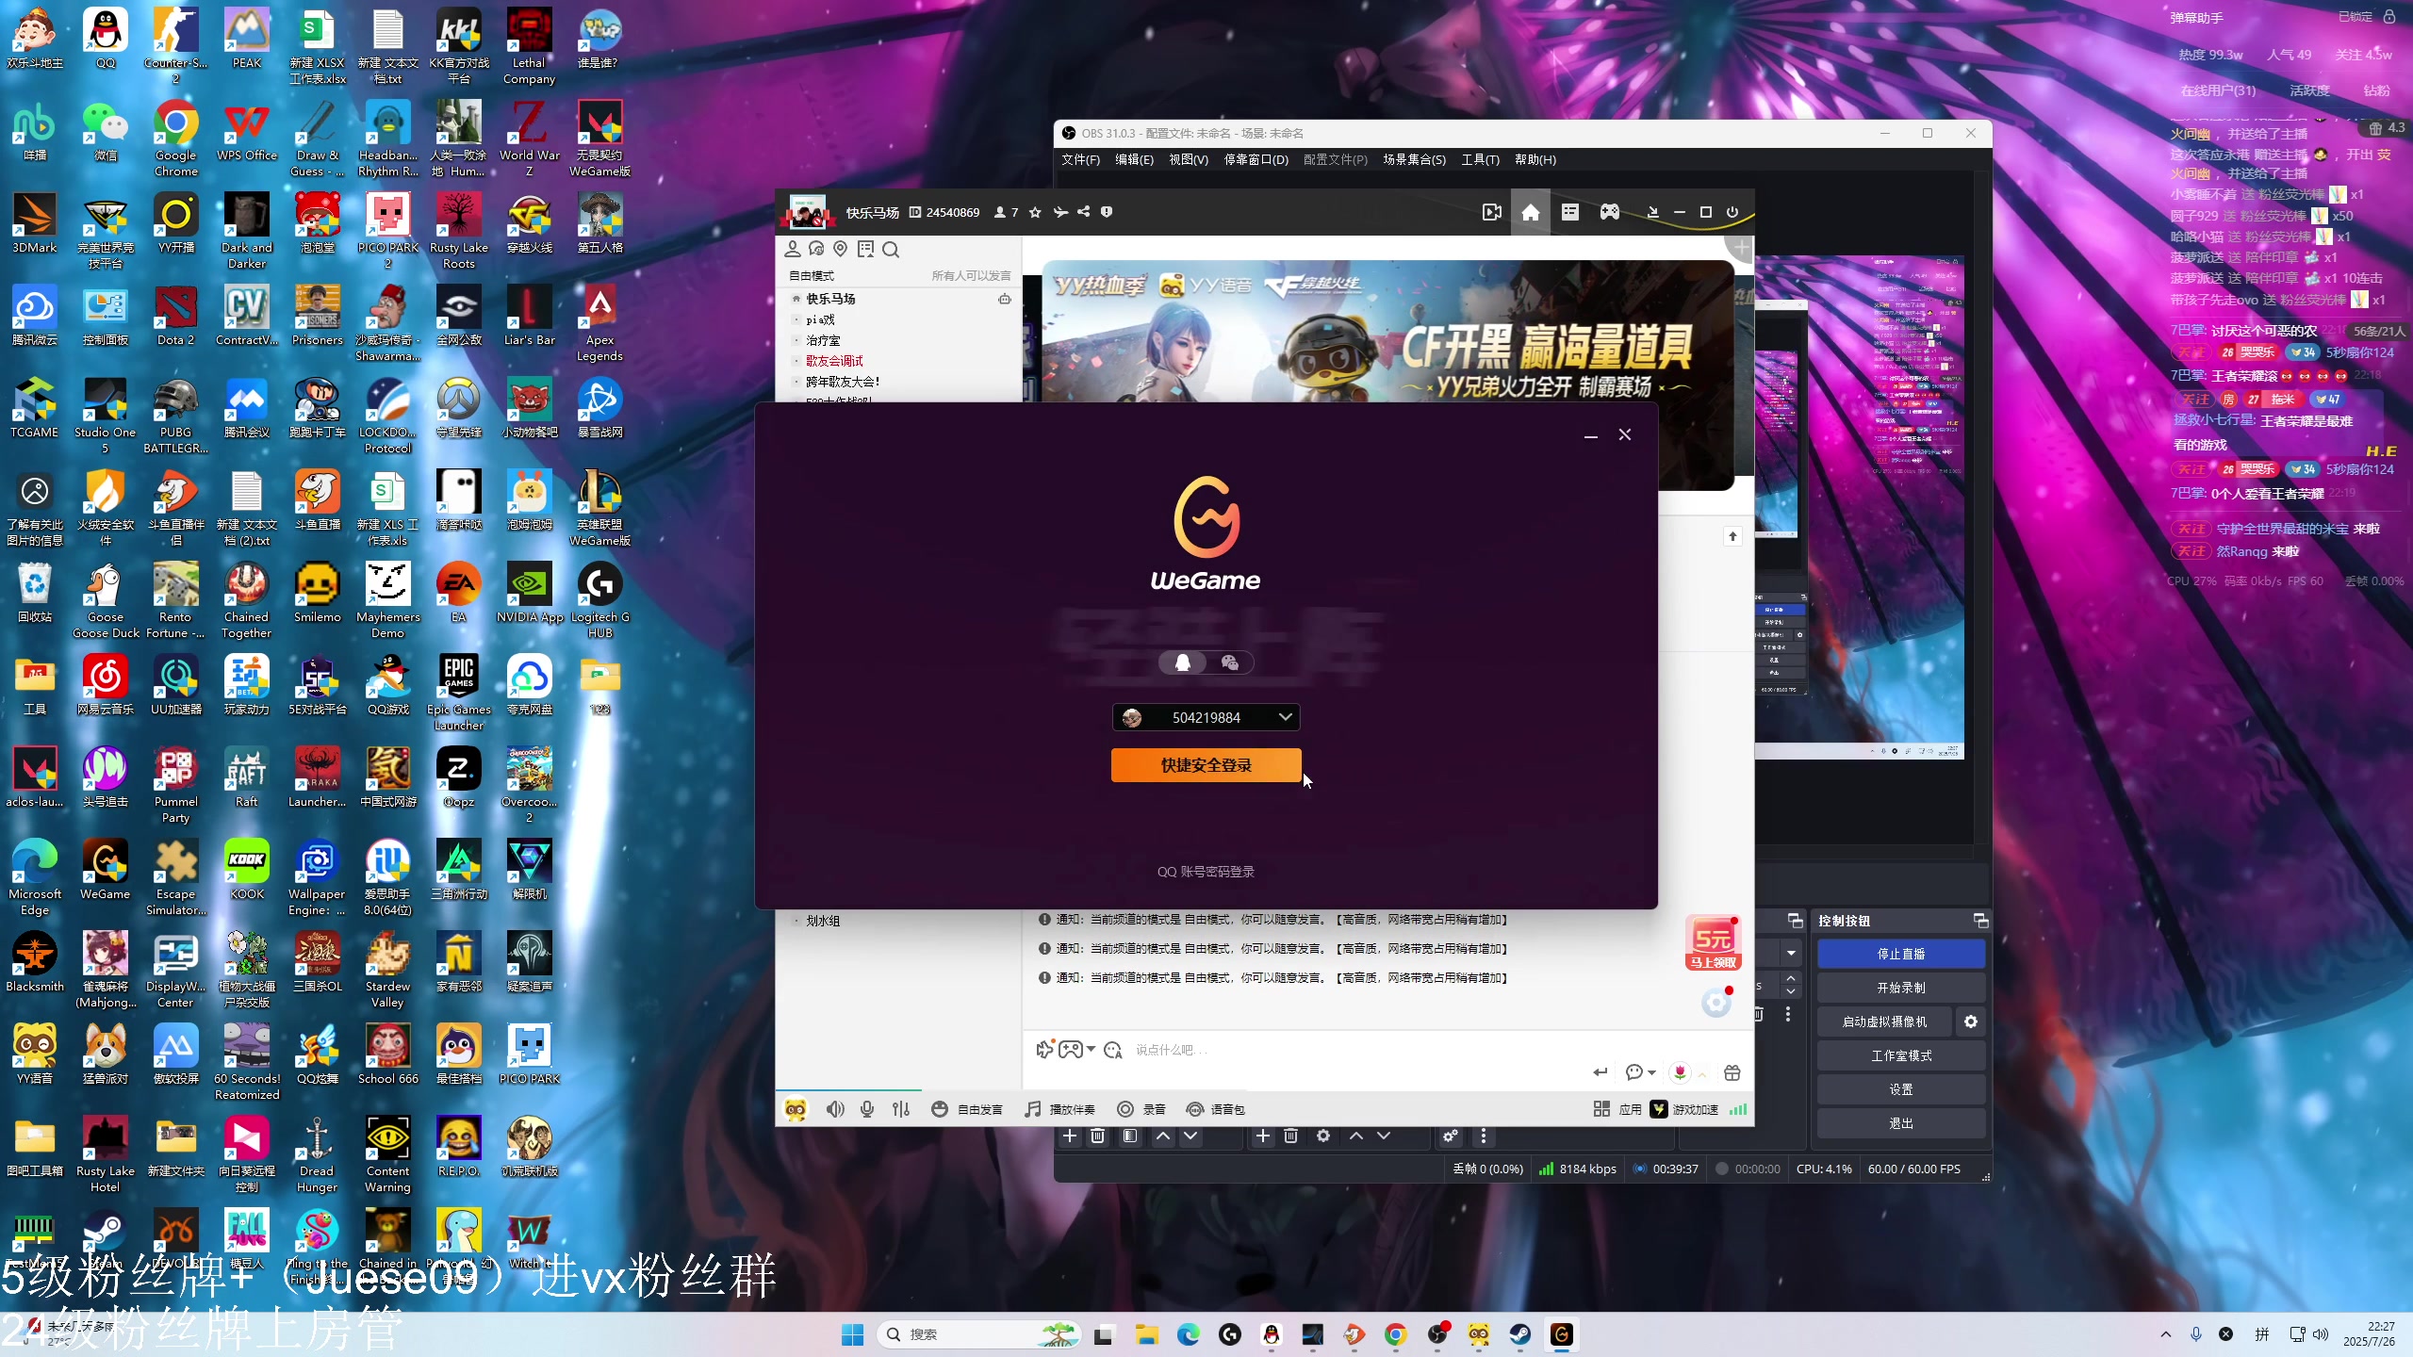Open YY game controller icon in header
The image size is (2413, 1357).
(1609, 212)
